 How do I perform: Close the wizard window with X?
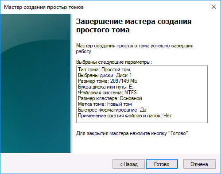coord(214,7)
